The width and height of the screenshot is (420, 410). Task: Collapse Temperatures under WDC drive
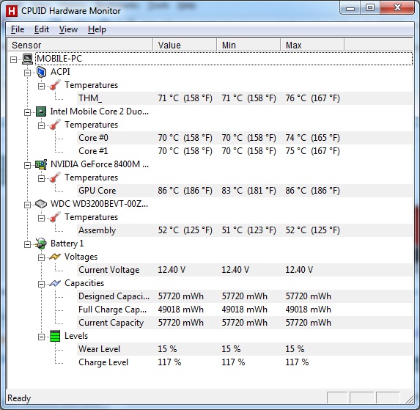pyautogui.click(x=41, y=218)
